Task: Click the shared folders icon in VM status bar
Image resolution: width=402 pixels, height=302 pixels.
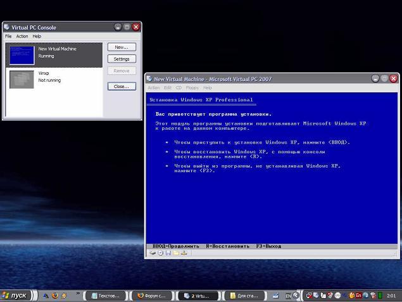Action: [x=176, y=253]
